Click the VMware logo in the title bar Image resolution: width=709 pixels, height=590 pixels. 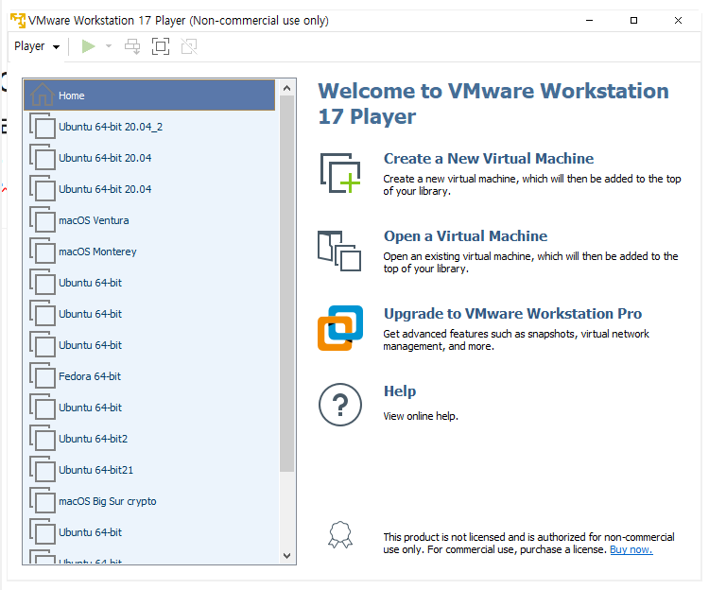point(18,21)
